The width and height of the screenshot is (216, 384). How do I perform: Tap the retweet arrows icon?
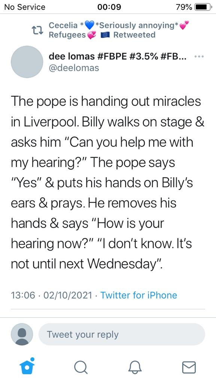click(38, 30)
